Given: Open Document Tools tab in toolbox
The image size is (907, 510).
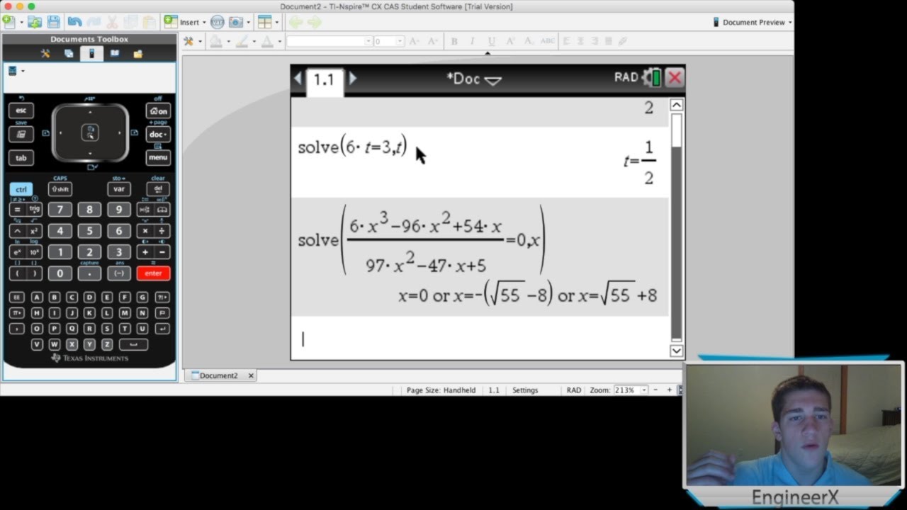Looking at the screenshot, I should coord(45,53).
